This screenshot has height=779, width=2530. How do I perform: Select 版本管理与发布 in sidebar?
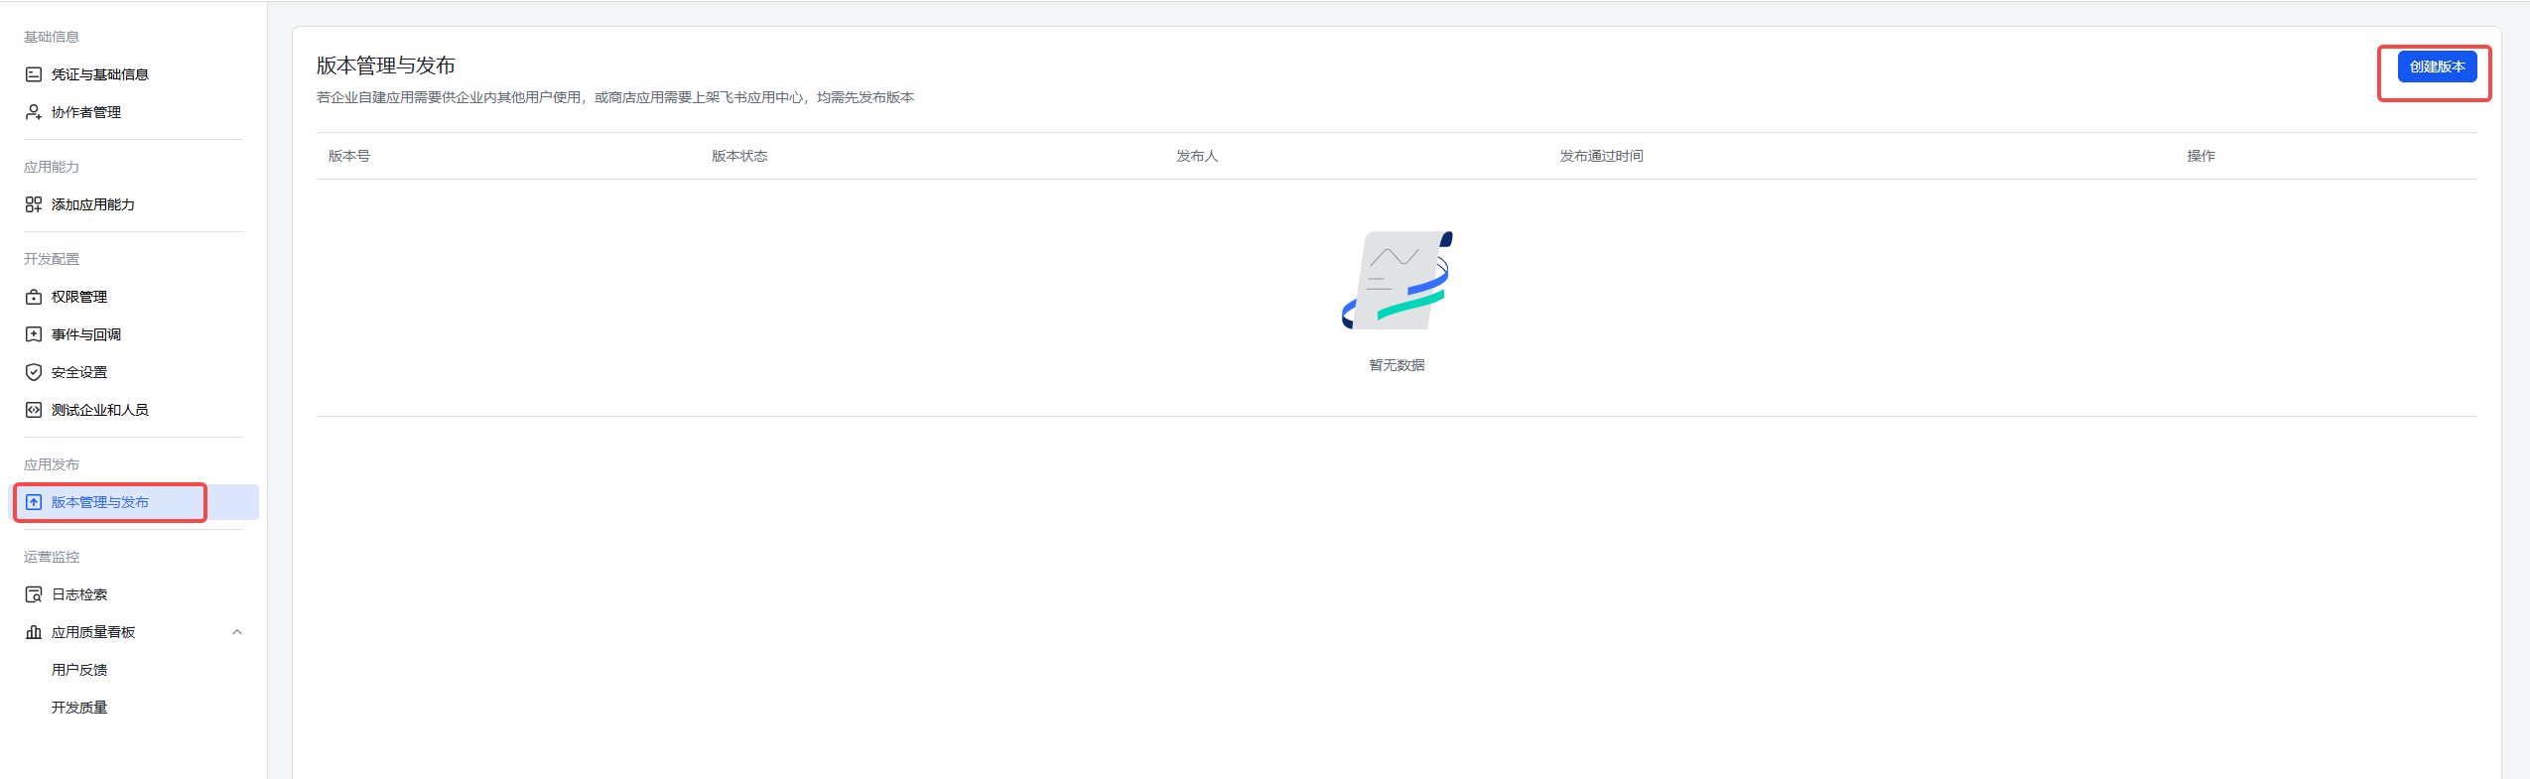pos(133,502)
